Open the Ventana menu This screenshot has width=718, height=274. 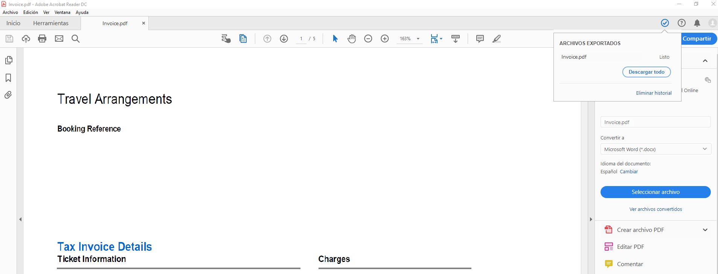(x=63, y=12)
